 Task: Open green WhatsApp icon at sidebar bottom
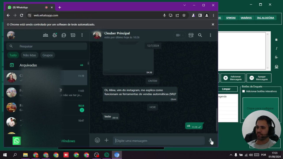tap(17, 141)
